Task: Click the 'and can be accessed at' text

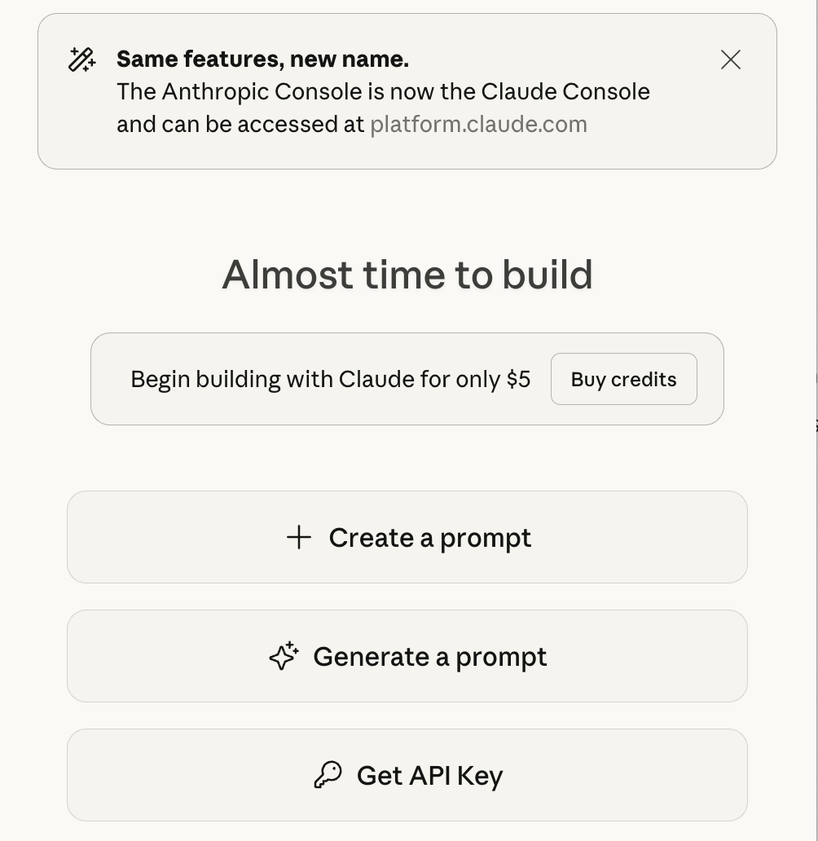Action: [x=240, y=125]
